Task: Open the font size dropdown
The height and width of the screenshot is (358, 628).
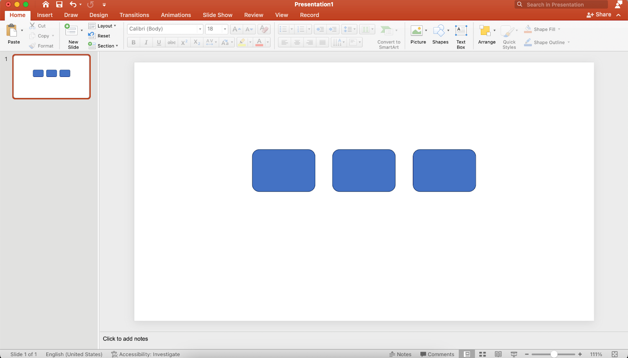Action: 224,29
